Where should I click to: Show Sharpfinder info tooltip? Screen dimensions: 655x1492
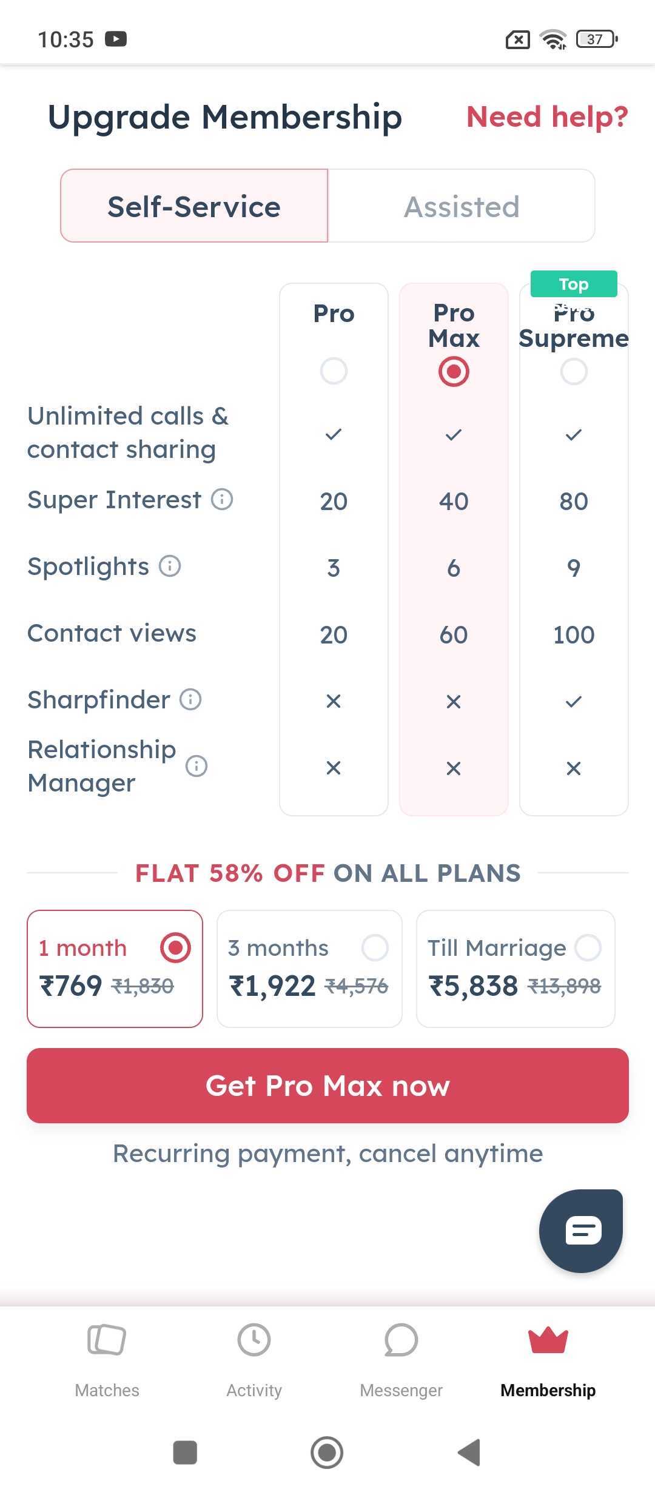point(190,699)
